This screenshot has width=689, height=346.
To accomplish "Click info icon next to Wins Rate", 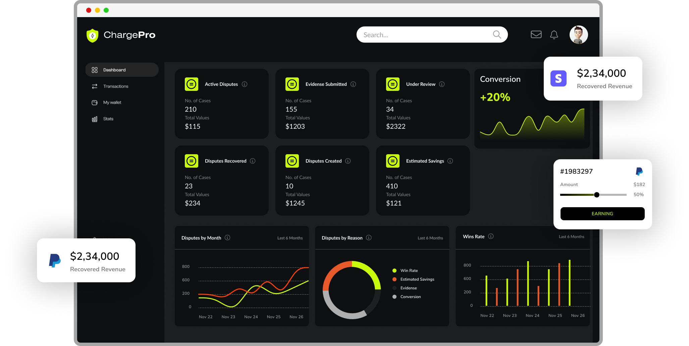I will pyautogui.click(x=491, y=236).
